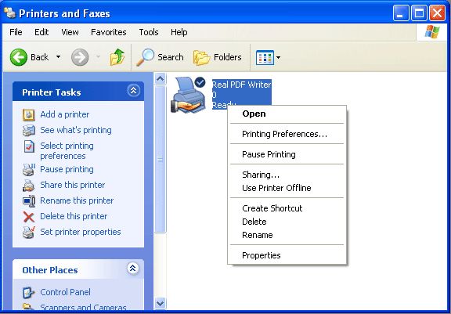Select the Real PDF Writer printer icon
Image resolution: width=451 pixels, height=314 pixels.
[189, 96]
